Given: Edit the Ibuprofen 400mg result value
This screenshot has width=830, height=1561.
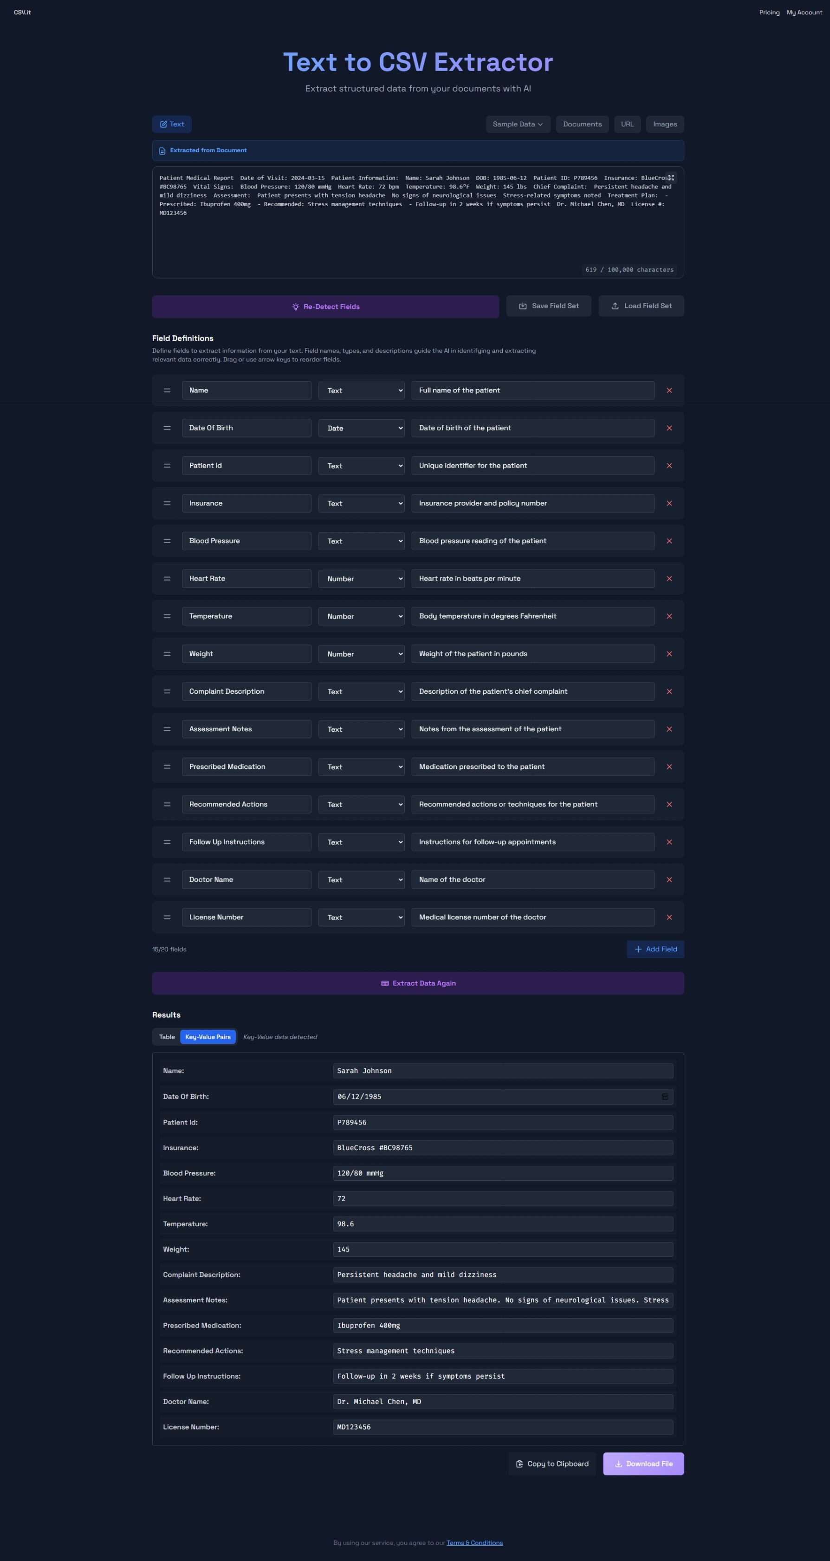Looking at the screenshot, I should click(x=503, y=1325).
